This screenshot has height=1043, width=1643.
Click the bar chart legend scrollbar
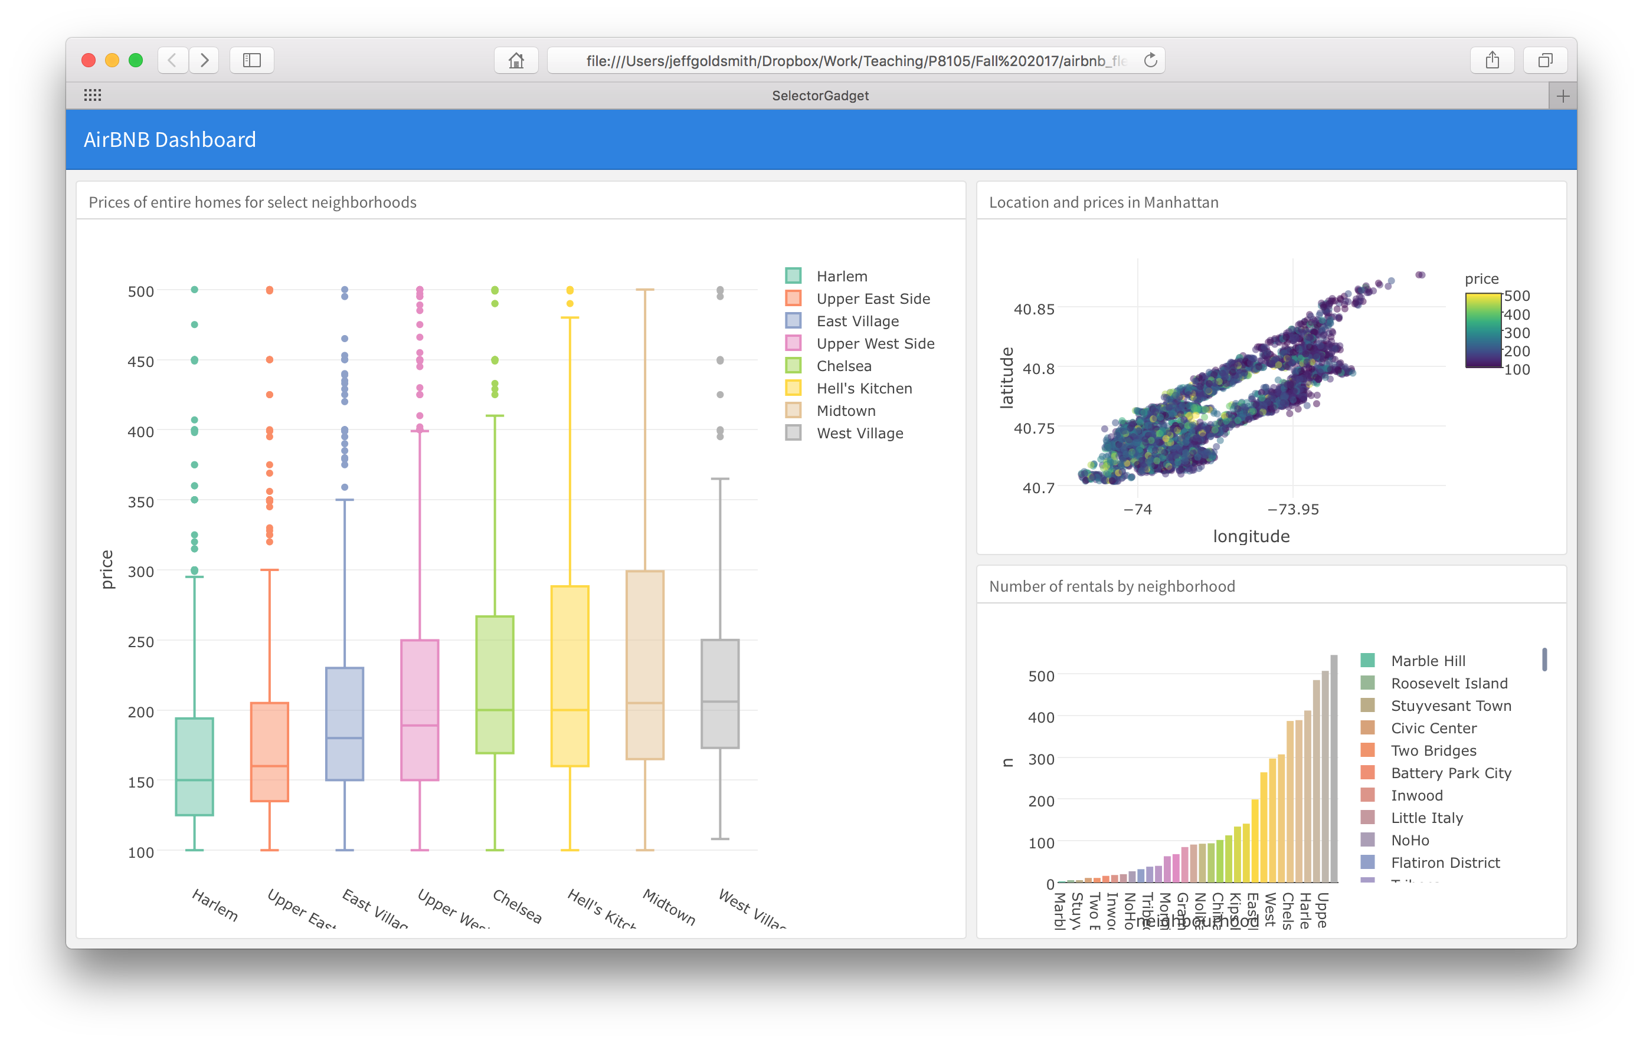coord(1544,659)
